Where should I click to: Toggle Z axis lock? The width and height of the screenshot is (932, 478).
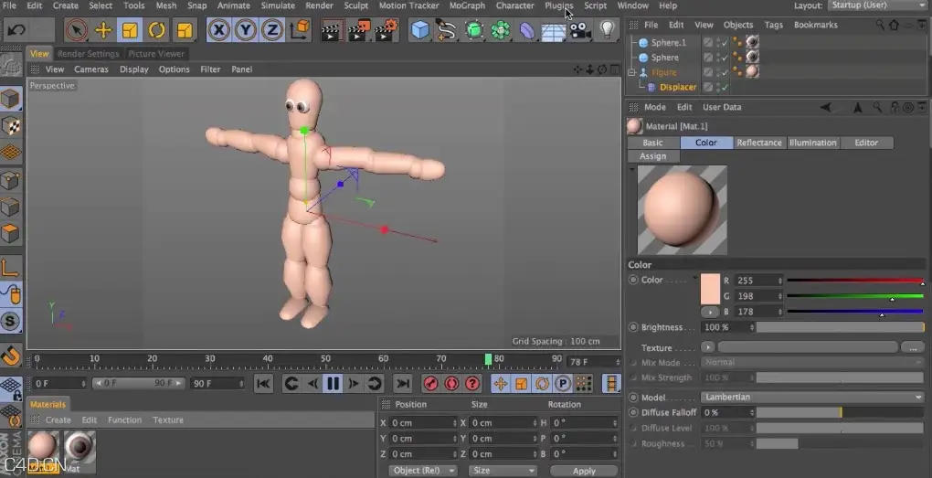coord(272,30)
